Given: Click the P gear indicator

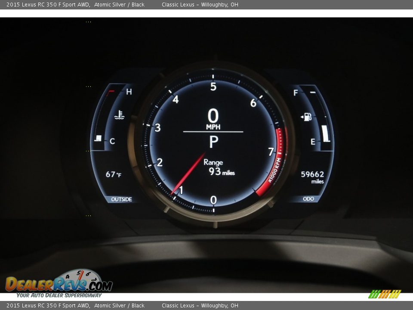Looking at the screenshot, I should pyautogui.click(x=214, y=142).
